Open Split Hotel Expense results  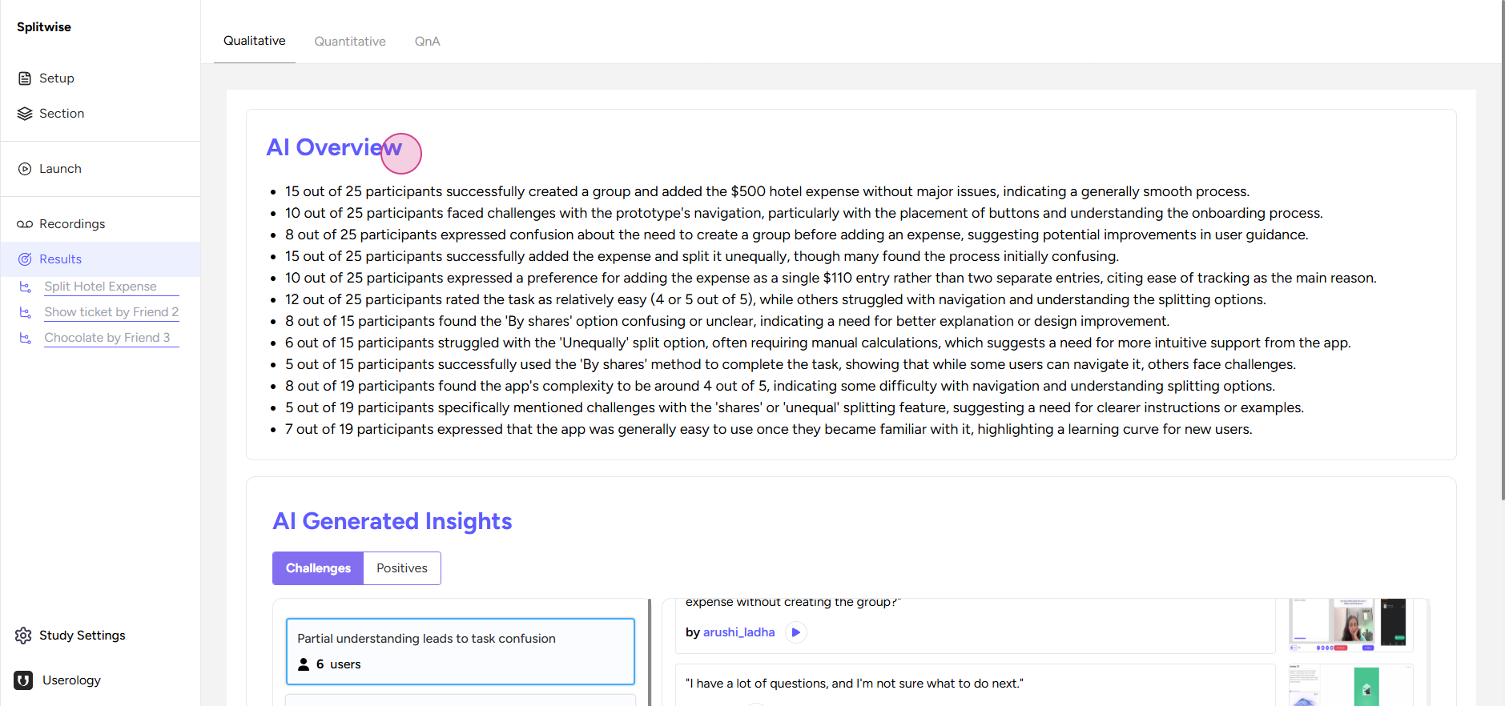[101, 287]
